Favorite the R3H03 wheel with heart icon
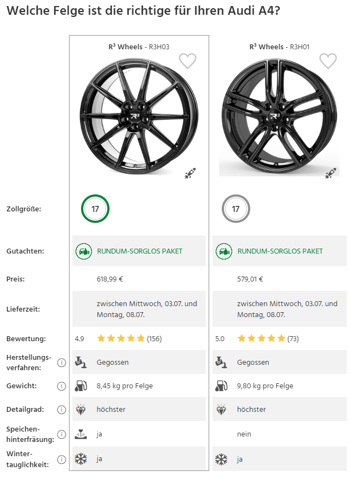This screenshot has width=351, height=477. pyautogui.click(x=187, y=61)
